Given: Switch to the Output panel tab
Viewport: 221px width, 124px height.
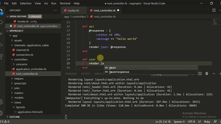Looking at the screenshot, I should pyautogui.click(x=86, y=74).
